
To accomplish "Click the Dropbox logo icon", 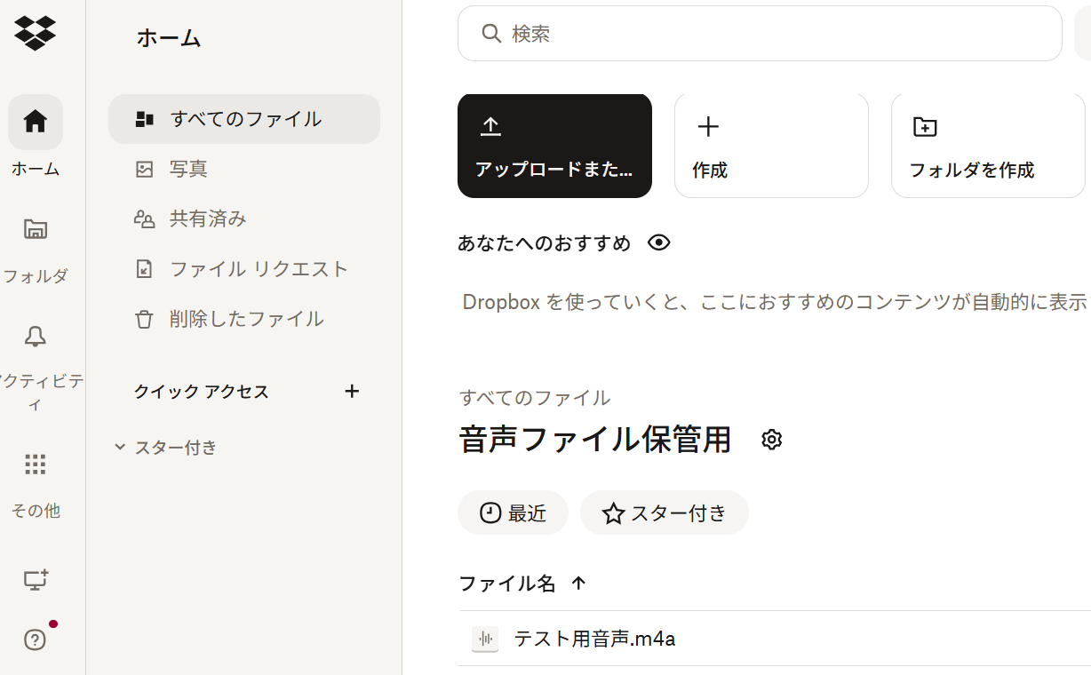I will pos(35,33).
